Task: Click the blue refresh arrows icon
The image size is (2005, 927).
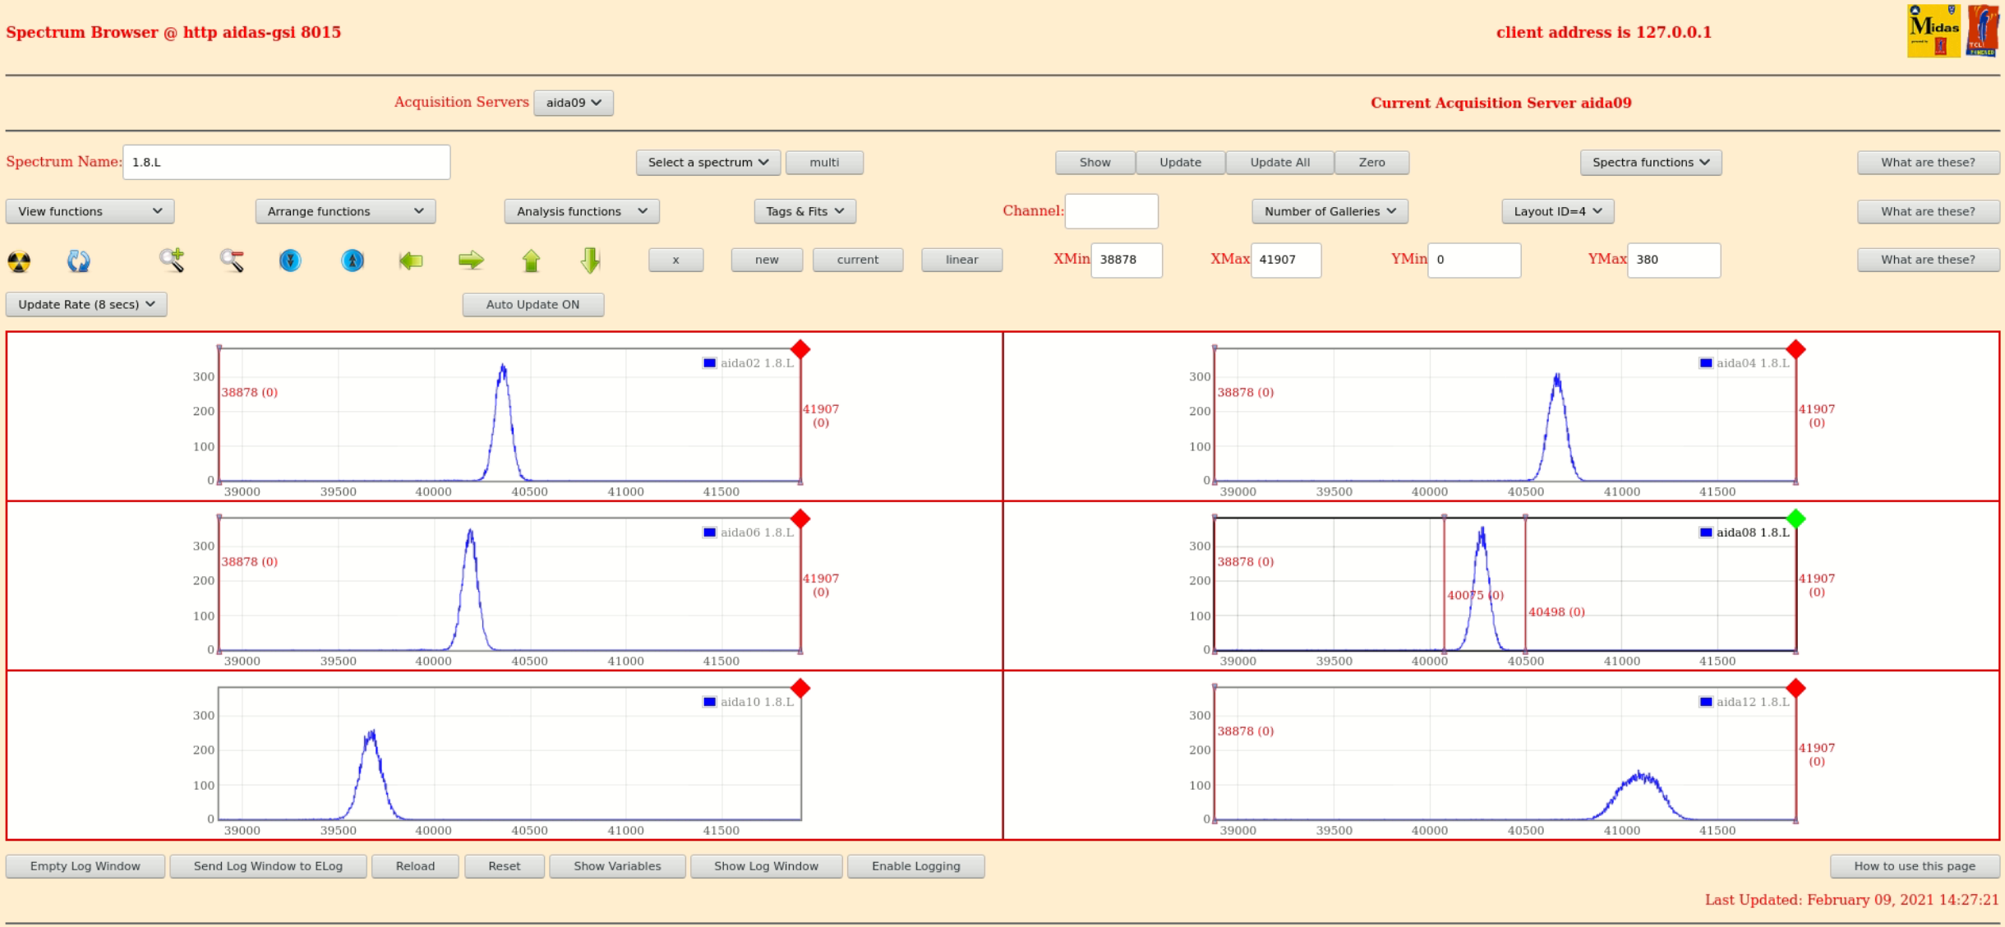Action: click(78, 261)
